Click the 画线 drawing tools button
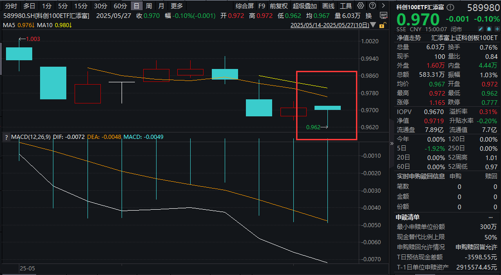Viewport: 501px width, 275px height. tap(328, 6)
